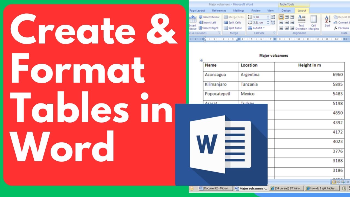Select the Location header cell
350x197 pixels.
pyautogui.click(x=257, y=67)
